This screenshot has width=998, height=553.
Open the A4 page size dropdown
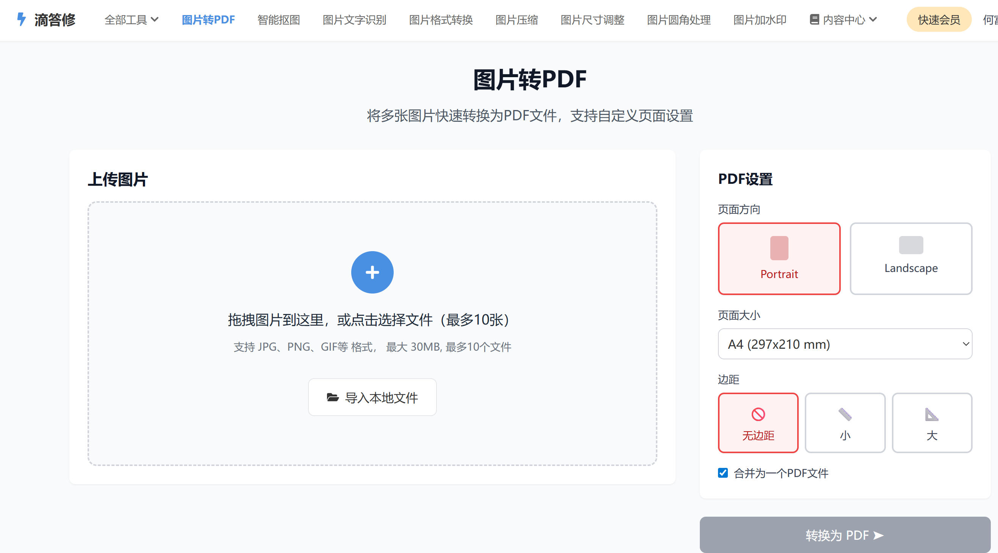(845, 344)
